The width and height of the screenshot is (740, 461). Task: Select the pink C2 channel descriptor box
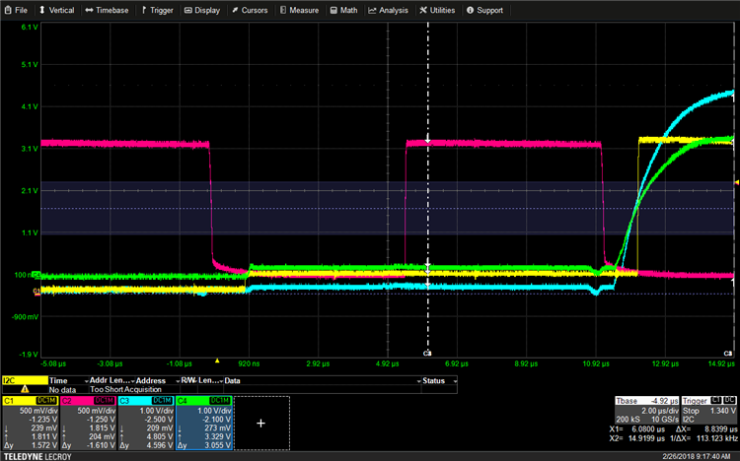88,425
